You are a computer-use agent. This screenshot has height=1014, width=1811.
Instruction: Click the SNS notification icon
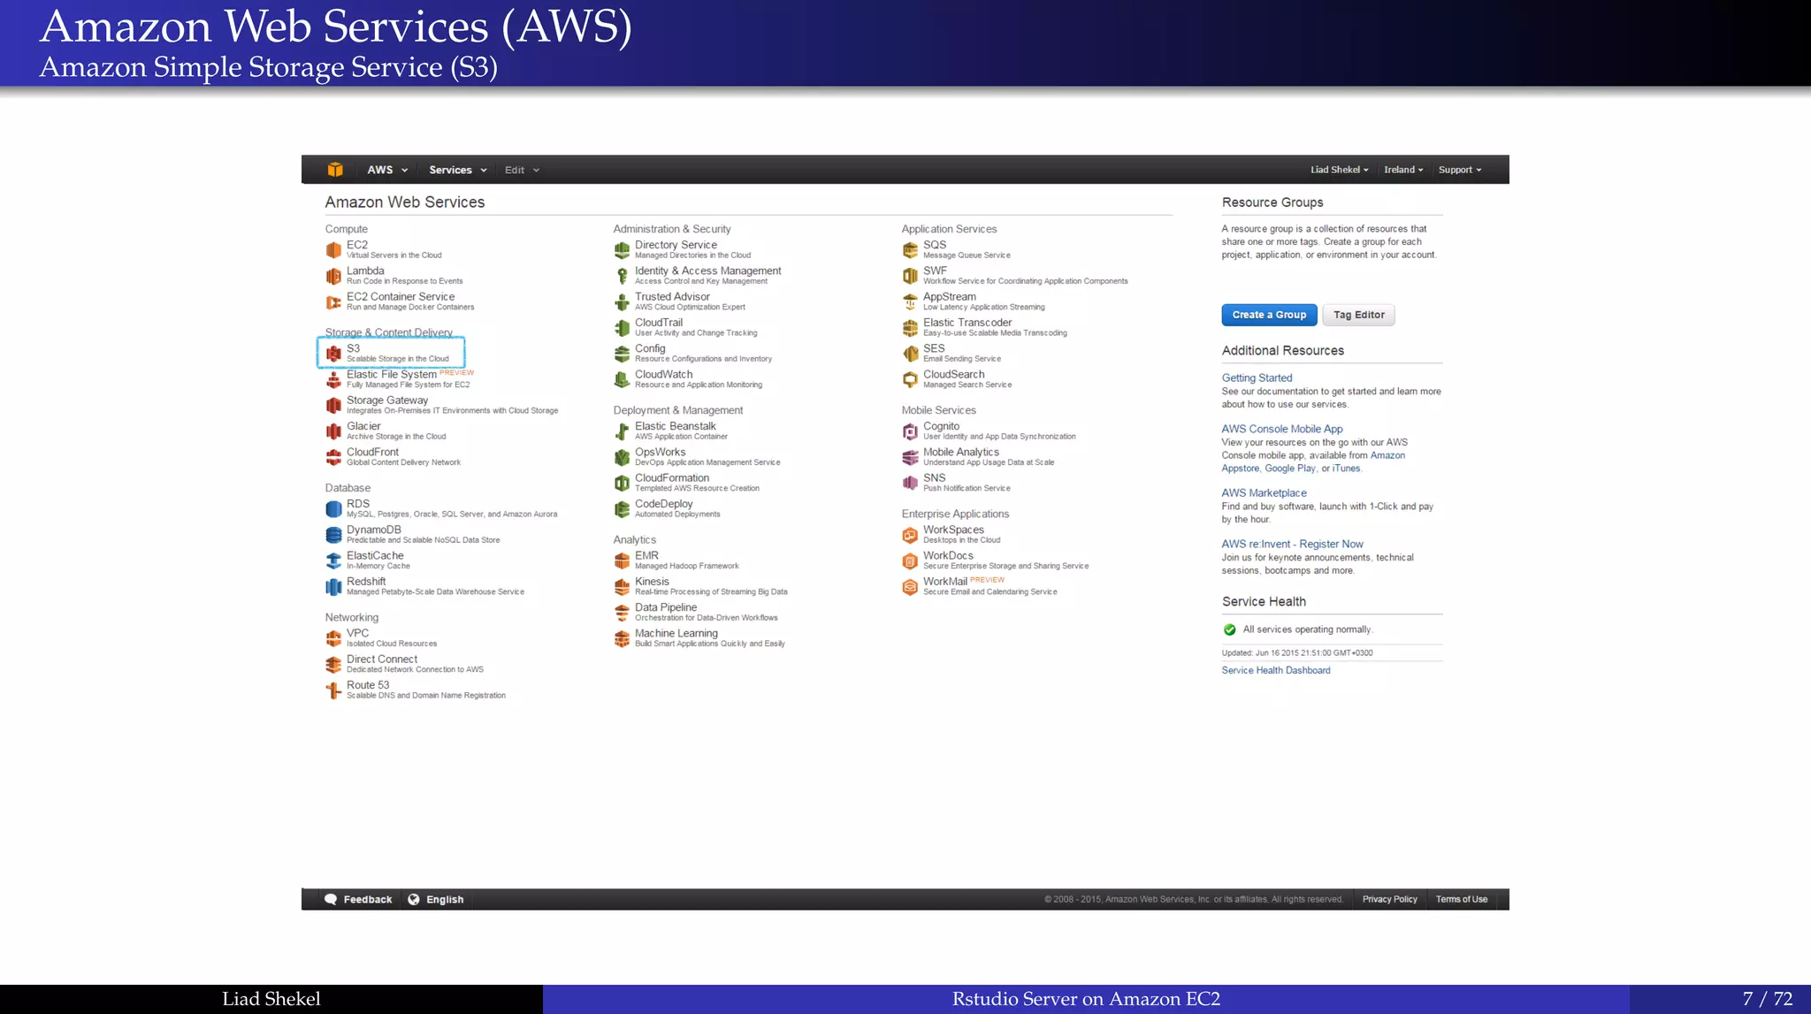click(x=910, y=483)
